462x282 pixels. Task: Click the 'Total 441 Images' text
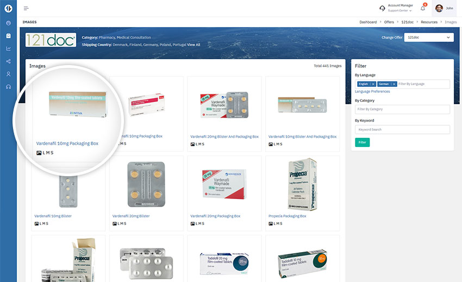coord(327,66)
